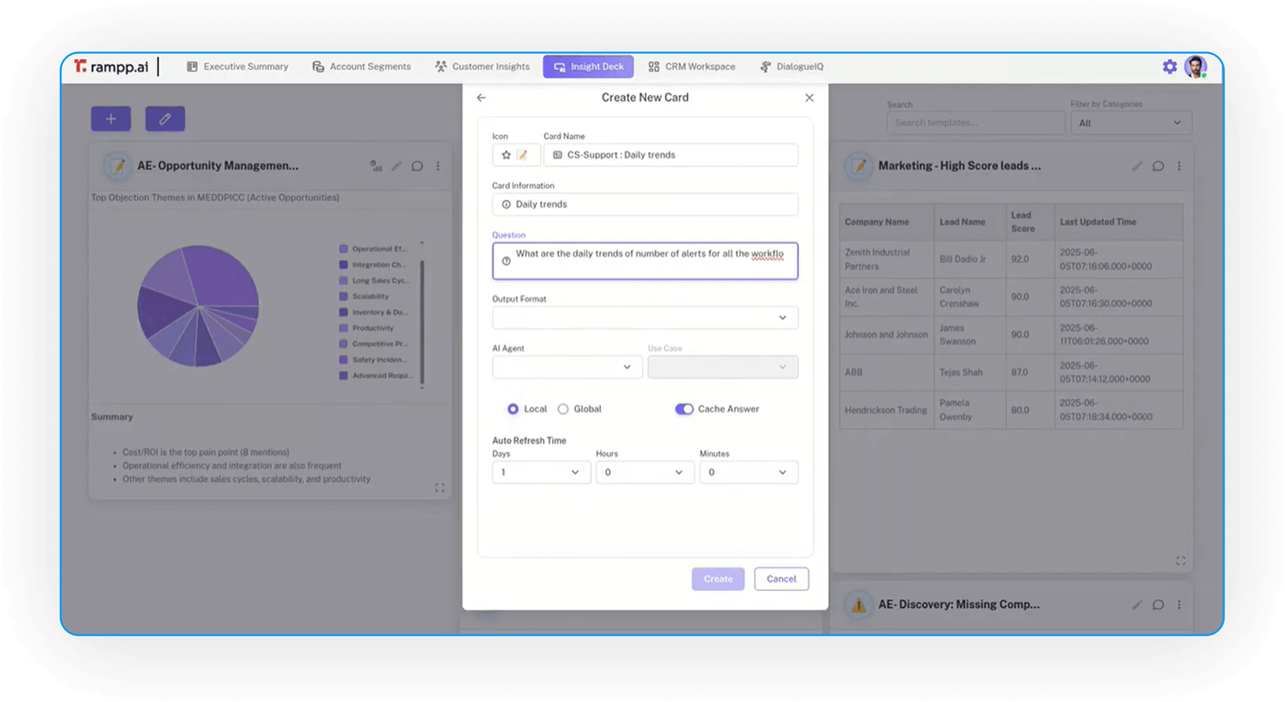The height and width of the screenshot is (702, 1285).
Task: Toggle the Cache Answer switch
Action: [x=683, y=409]
